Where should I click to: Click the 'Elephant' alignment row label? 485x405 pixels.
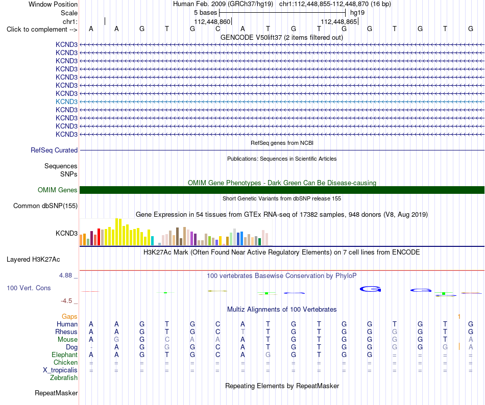[64, 355]
